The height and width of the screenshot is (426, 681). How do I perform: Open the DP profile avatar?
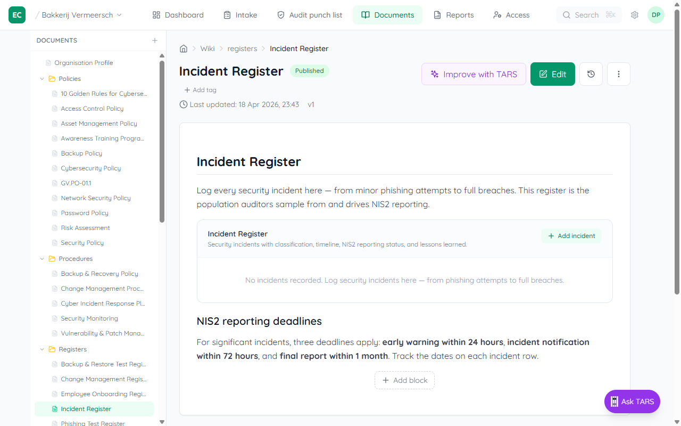655,15
